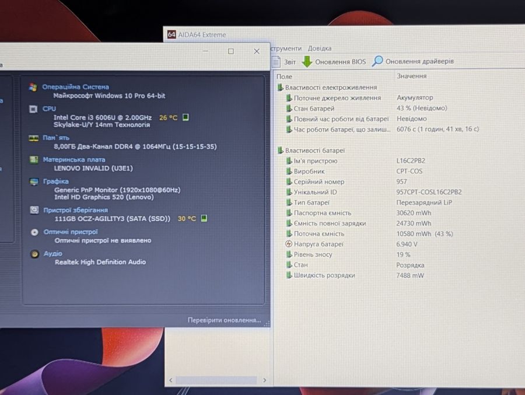Click the LENOVO INVALID (U3E1) text
525x395 pixels.
93,168
